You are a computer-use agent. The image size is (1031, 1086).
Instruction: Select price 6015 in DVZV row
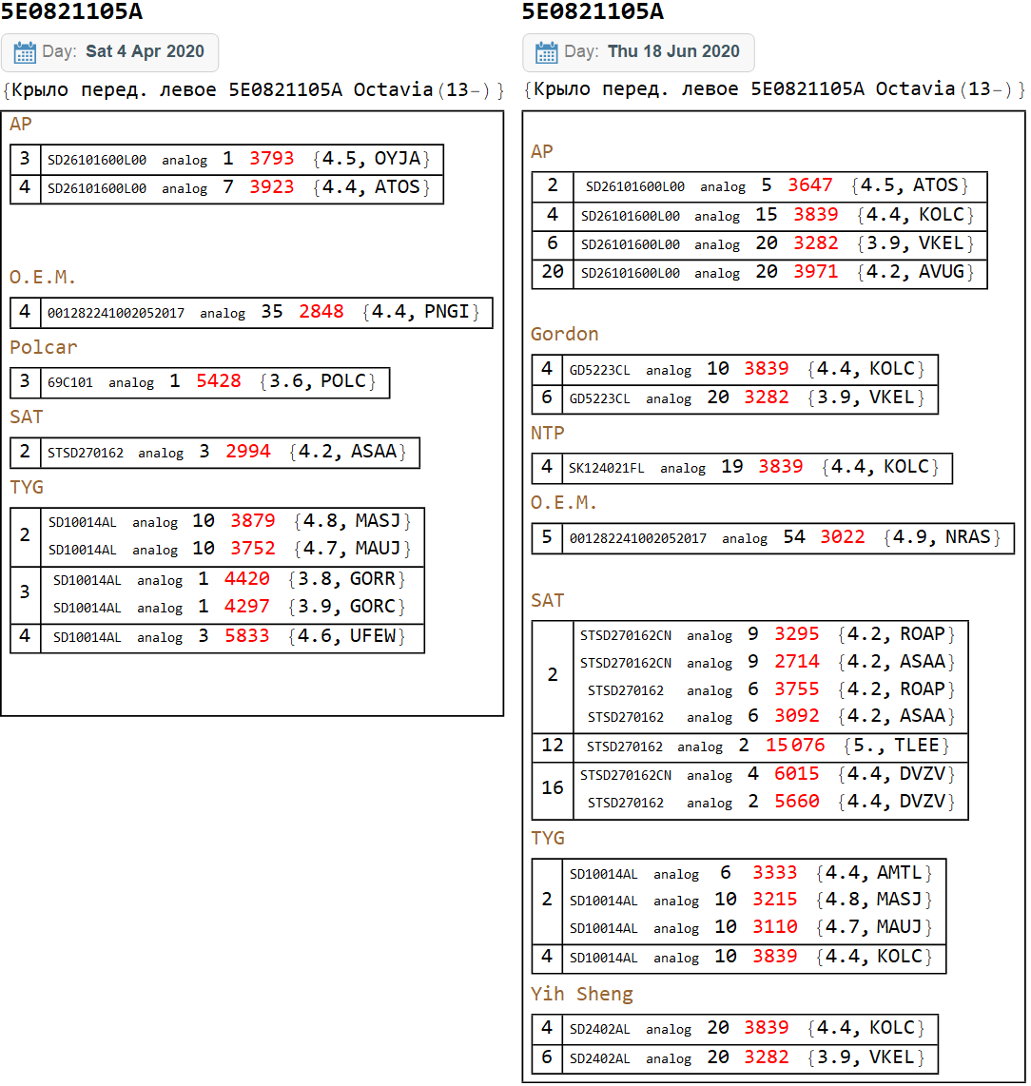(x=797, y=774)
